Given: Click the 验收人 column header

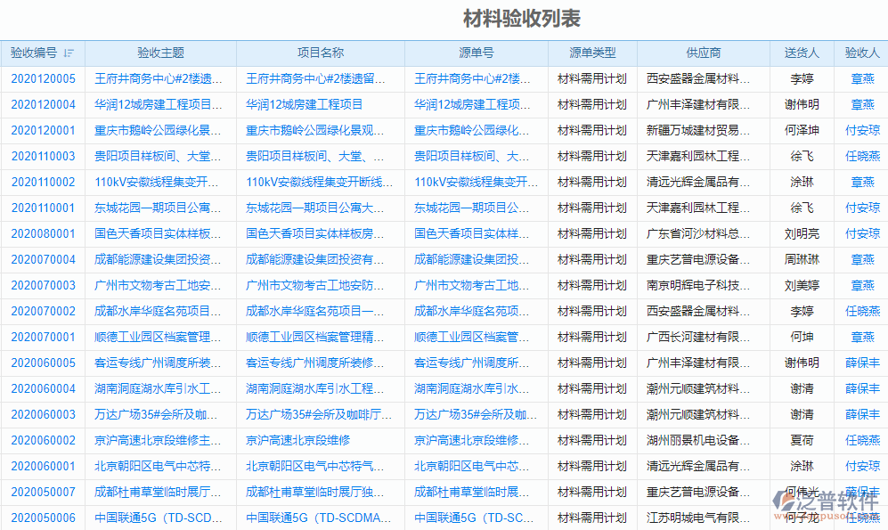Looking at the screenshot, I should (x=860, y=53).
